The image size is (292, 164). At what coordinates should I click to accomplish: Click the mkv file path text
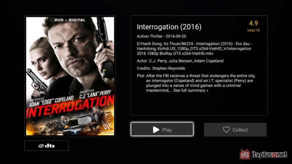[x=195, y=48]
